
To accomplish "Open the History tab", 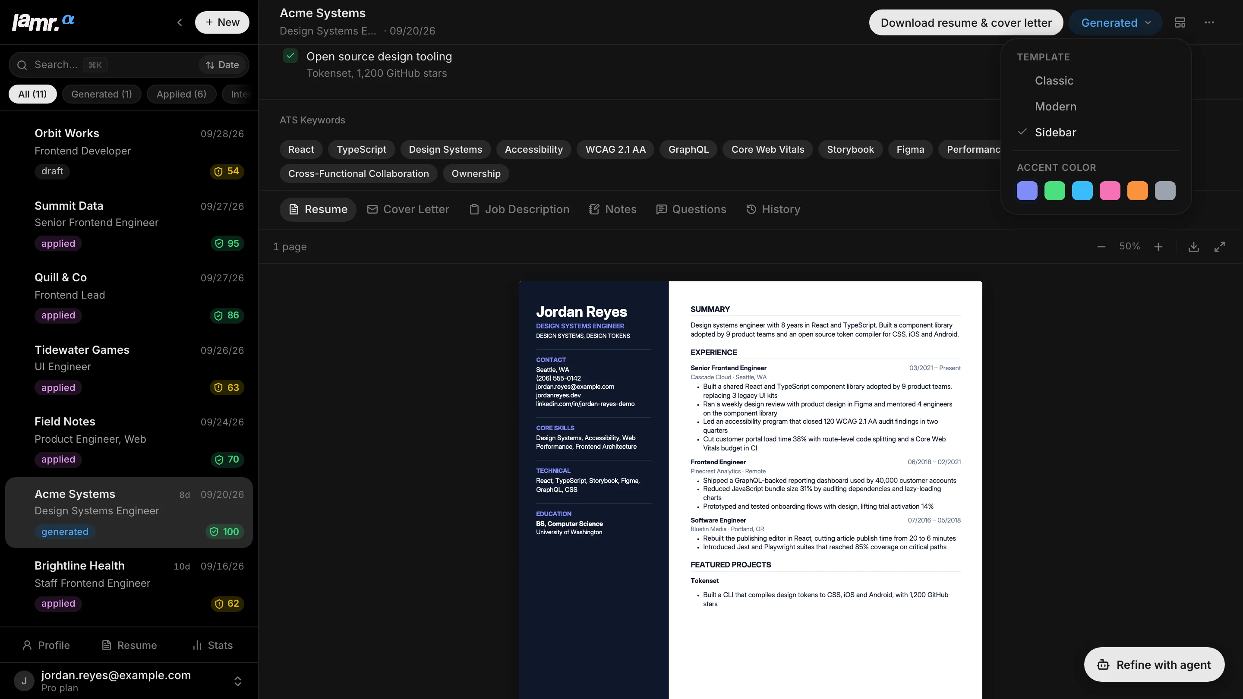I will (x=773, y=209).
